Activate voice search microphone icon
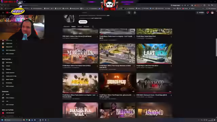 [135, 13]
